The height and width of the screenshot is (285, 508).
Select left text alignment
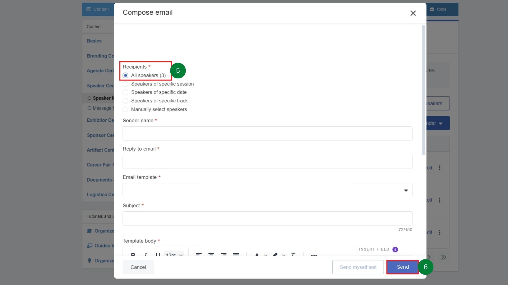[198, 254]
